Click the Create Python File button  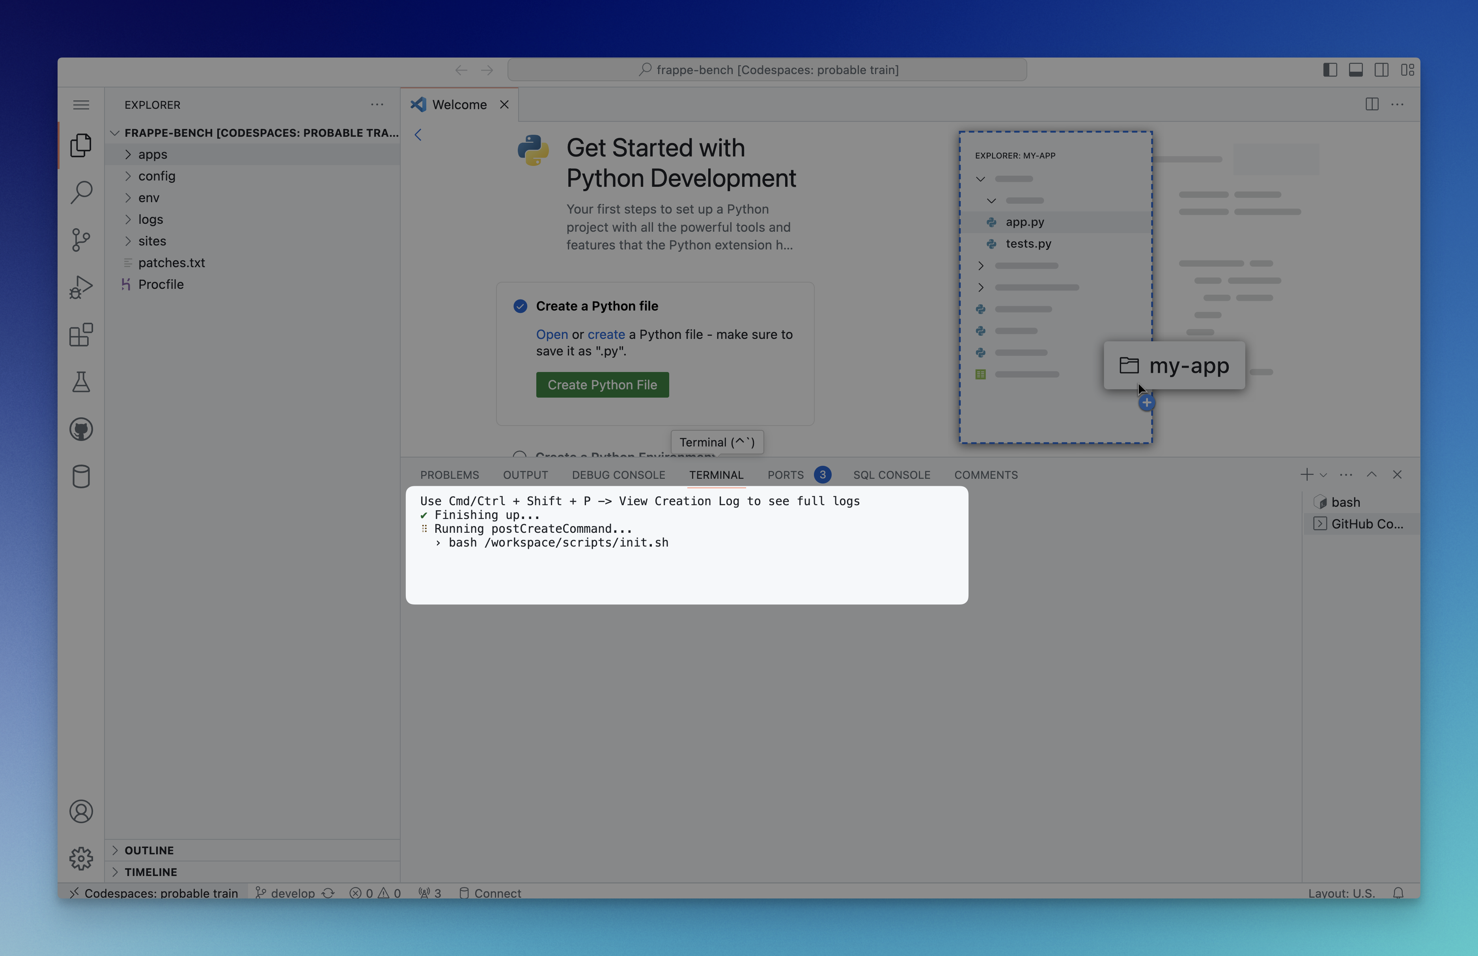pos(603,385)
